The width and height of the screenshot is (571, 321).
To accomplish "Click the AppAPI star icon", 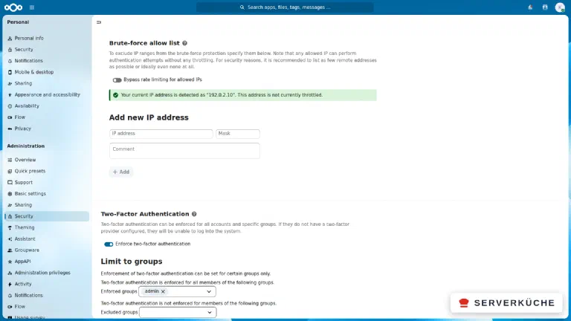I will (10, 262).
